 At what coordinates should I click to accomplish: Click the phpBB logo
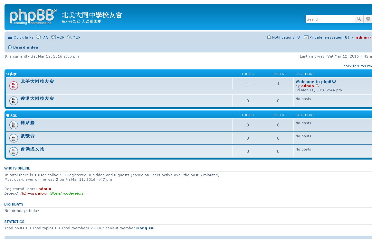coord(33,17)
